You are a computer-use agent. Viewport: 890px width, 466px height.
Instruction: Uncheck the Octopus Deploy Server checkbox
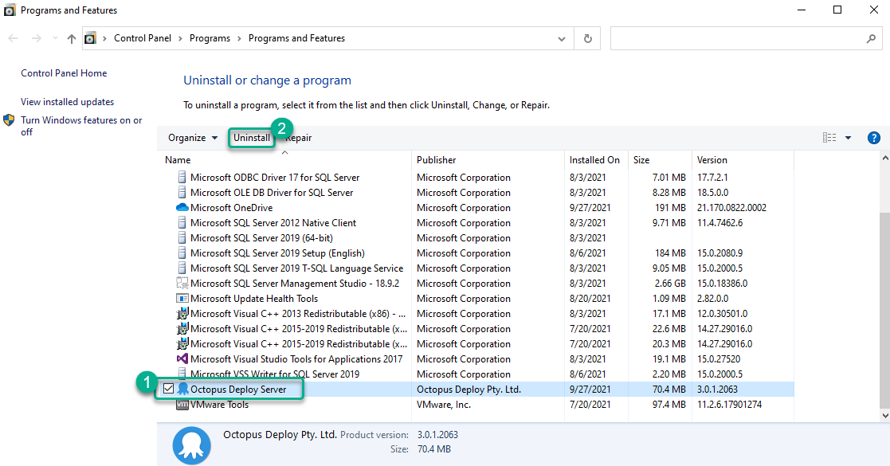click(x=168, y=389)
